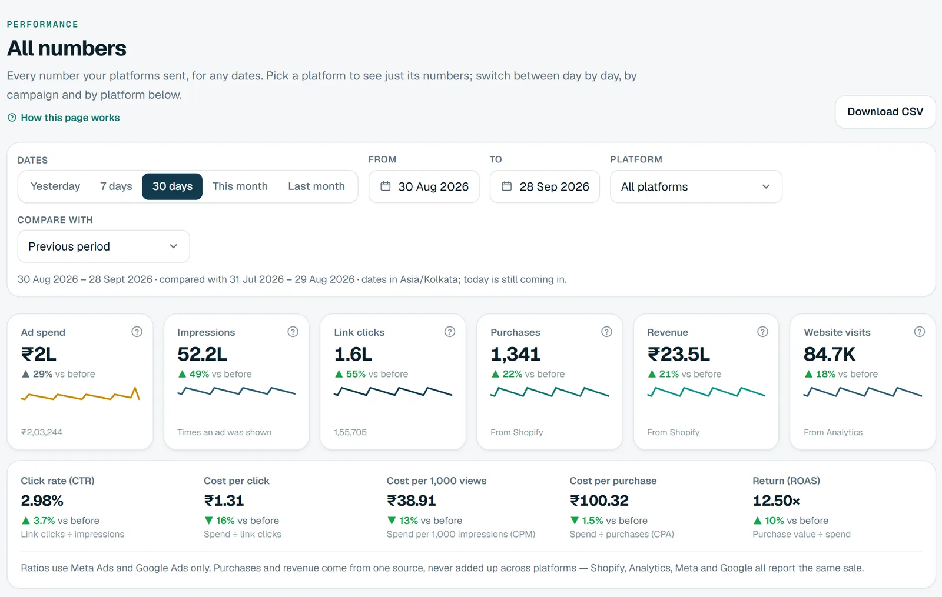Click the Link clicks ÷ impressions caption
This screenshot has width=942, height=597.
(x=72, y=534)
